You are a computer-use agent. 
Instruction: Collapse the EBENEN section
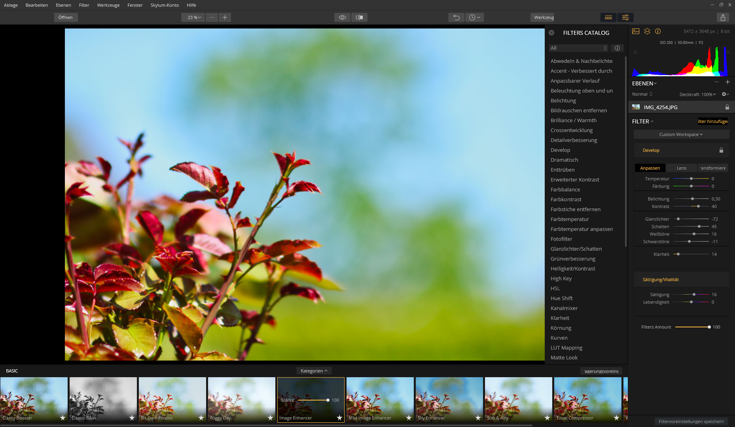click(644, 83)
